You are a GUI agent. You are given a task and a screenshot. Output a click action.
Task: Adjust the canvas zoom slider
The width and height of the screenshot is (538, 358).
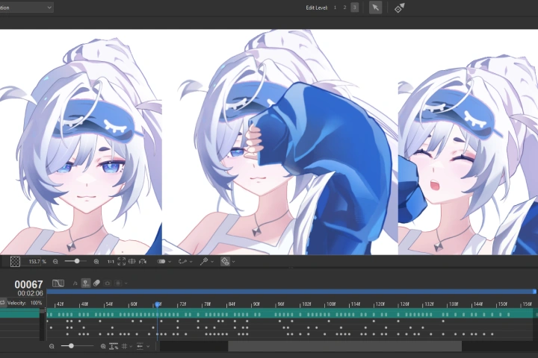coord(77,261)
